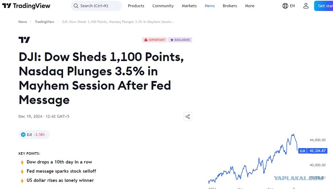The width and height of the screenshot is (333, 189).
Task: Click the Get started button
Action: 324,6
